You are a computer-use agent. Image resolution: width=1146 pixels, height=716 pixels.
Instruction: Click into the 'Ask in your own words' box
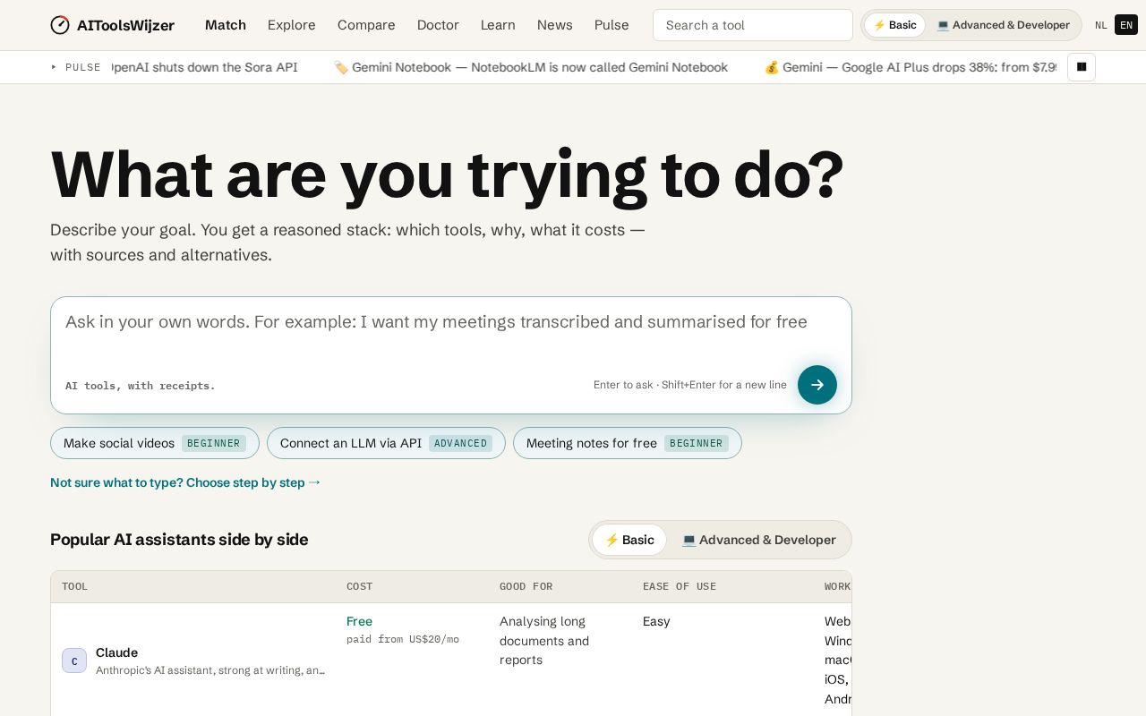(451, 332)
